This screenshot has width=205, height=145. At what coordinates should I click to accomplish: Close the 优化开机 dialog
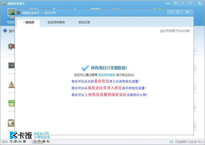point(187,12)
